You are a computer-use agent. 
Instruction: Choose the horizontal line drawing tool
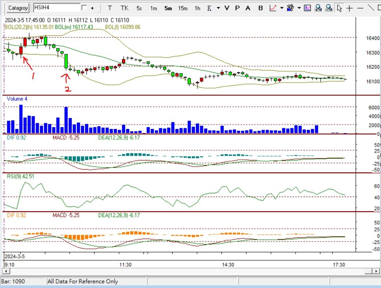[360, 8]
